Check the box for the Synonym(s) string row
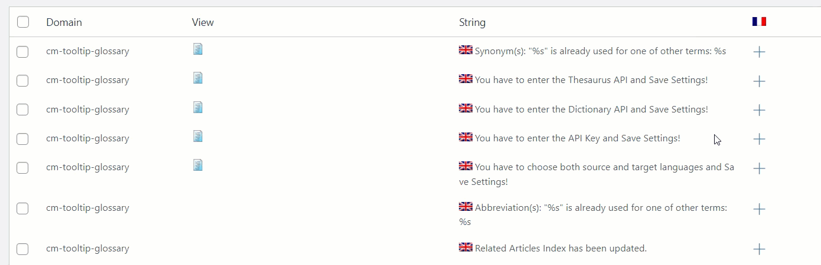The height and width of the screenshot is (265, 821). coord(22,52)
